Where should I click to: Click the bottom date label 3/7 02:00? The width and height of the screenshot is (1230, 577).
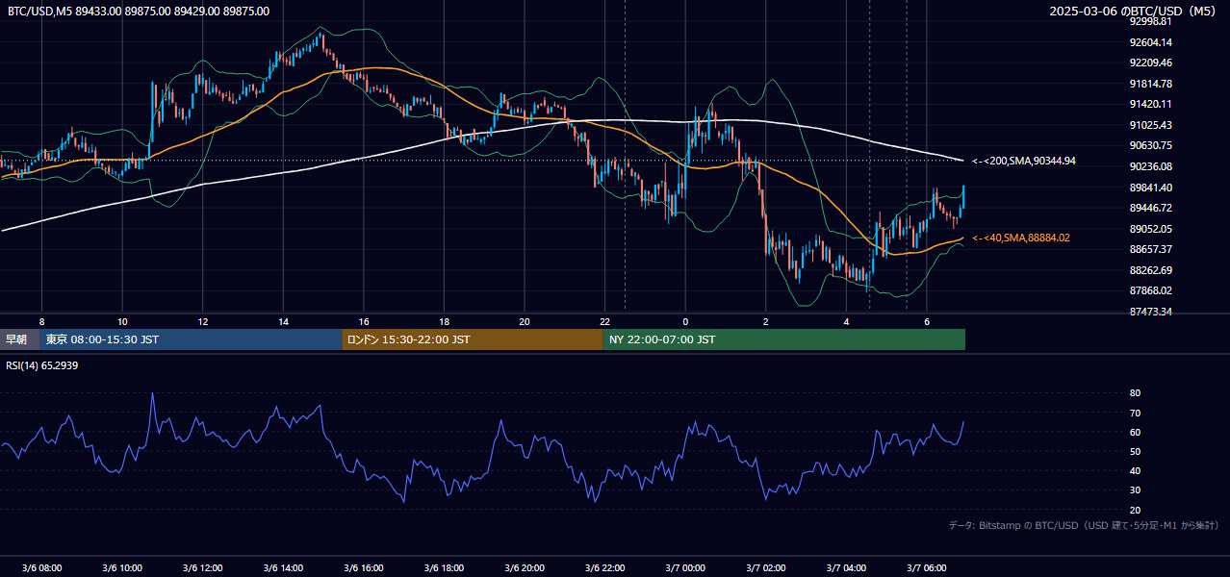(765, 568)
